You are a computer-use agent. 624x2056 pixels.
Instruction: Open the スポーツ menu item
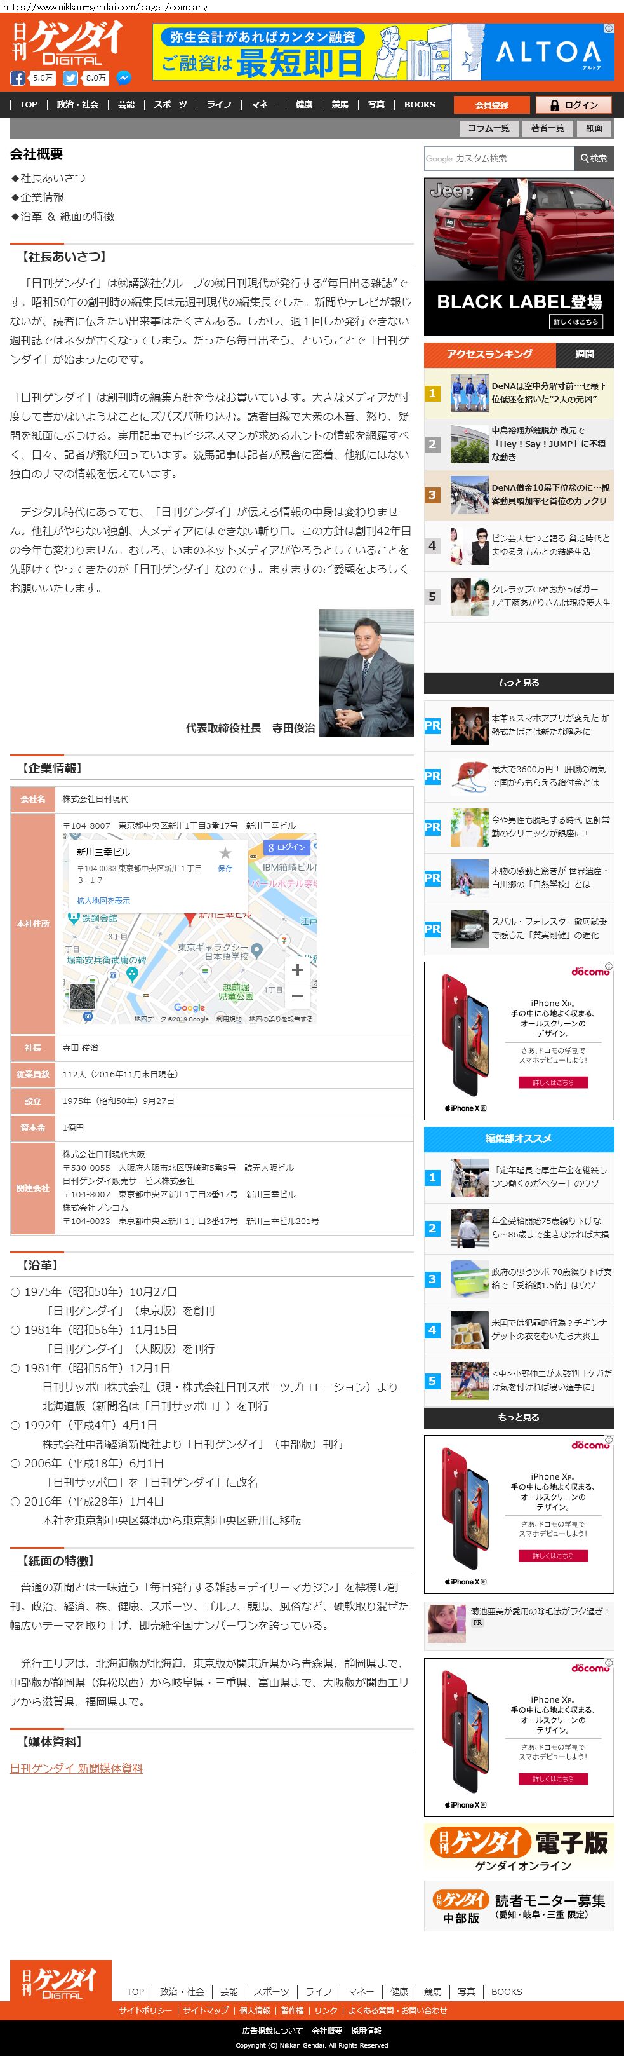pos(171,105)
